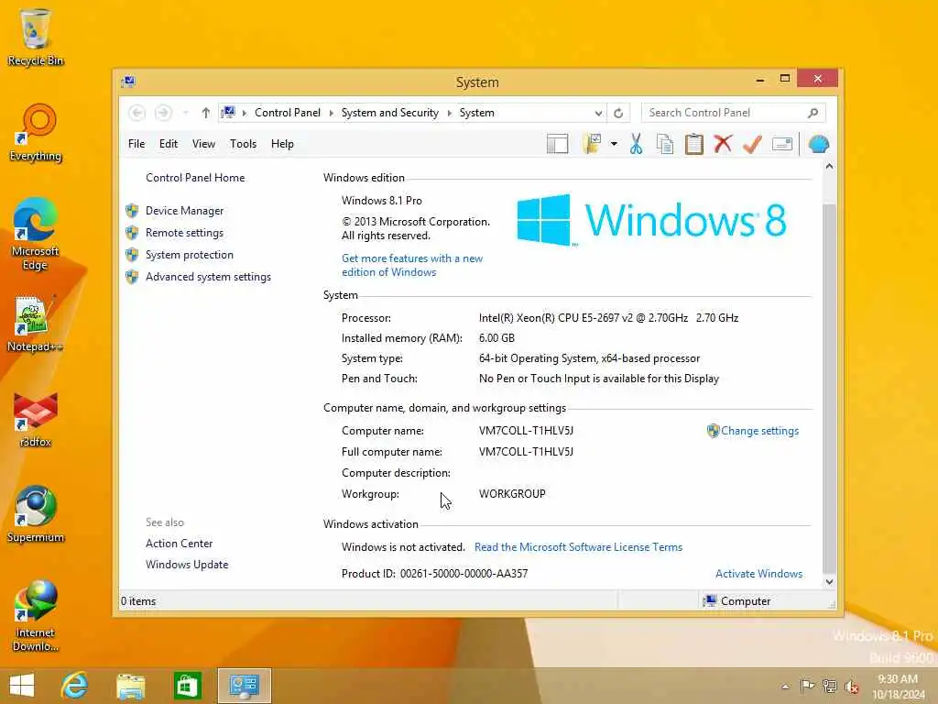Open the Supermium desktop shortcut

[36, 514]
